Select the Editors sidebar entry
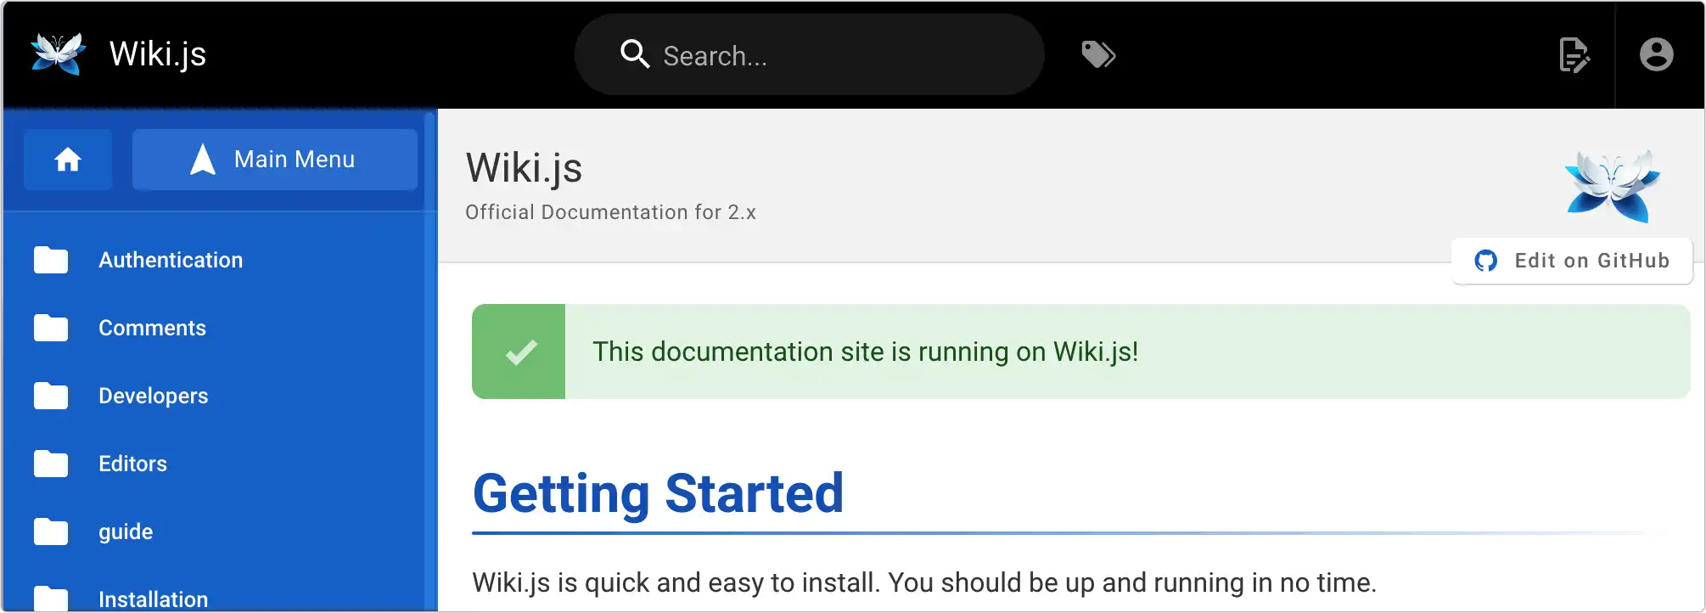This screenshot has width=1706, height=613. coord(132,464)
